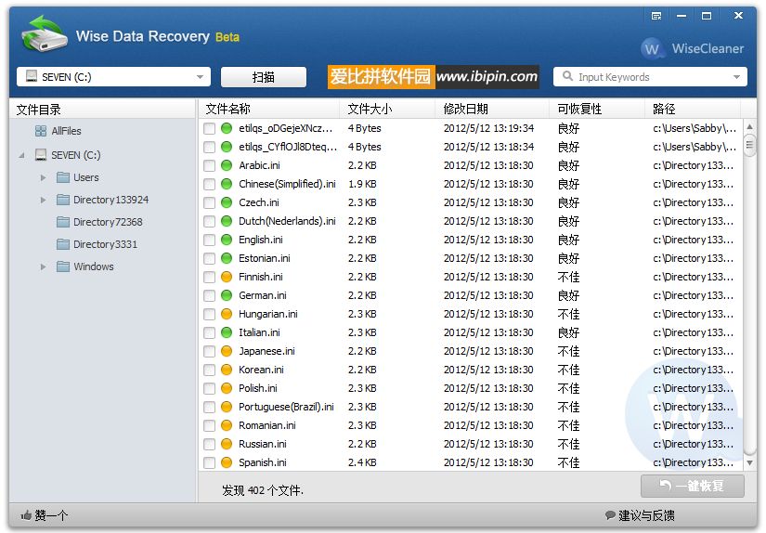Click the 赞一个 like link
Image resolution: width=766 pixels, height=533 pixels.
tap(45, 515)
